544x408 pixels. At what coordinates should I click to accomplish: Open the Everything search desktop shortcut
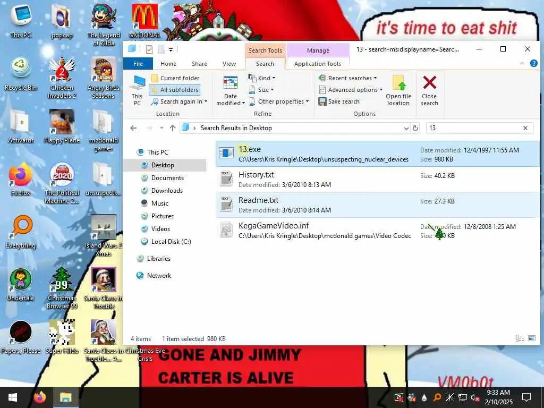[x=21, y=232]
